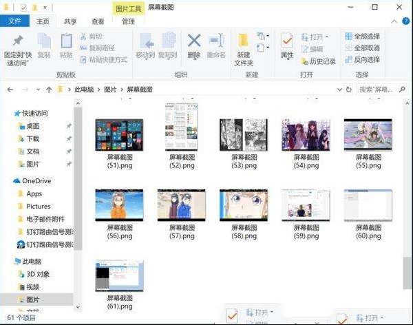Image resolution: width=413 pixels, height=325 pixels.
Task: Click the 重命名 rename icon
Action: 216,41
